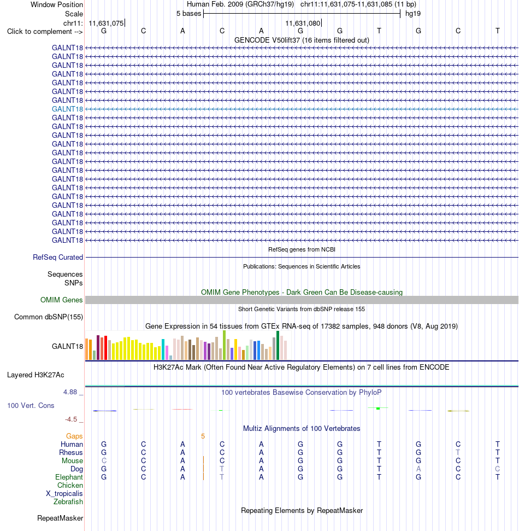The width and height of the screenshot is (519, 531).
Task: Click the H3K27Ac Mark ENCODE track title
Action: (302, 367)
